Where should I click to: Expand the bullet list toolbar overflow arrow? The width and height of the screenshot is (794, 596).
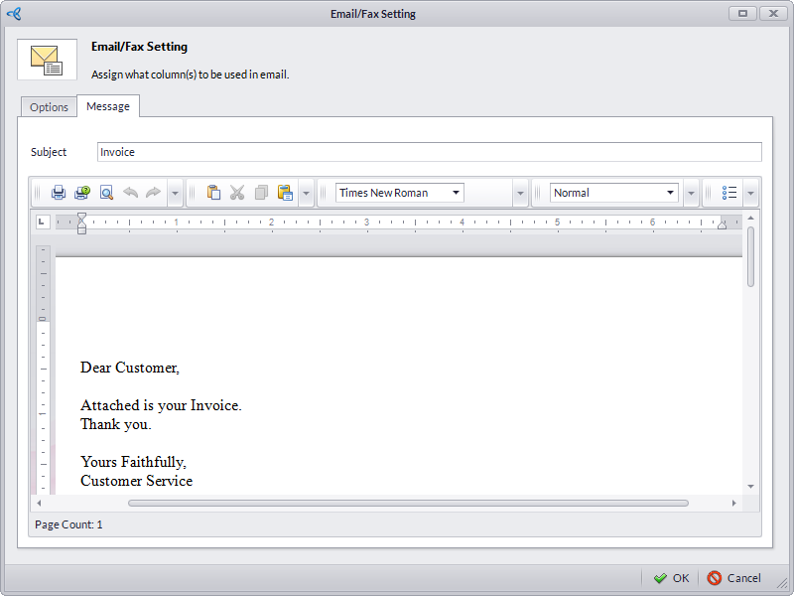[x=751, y=193]
